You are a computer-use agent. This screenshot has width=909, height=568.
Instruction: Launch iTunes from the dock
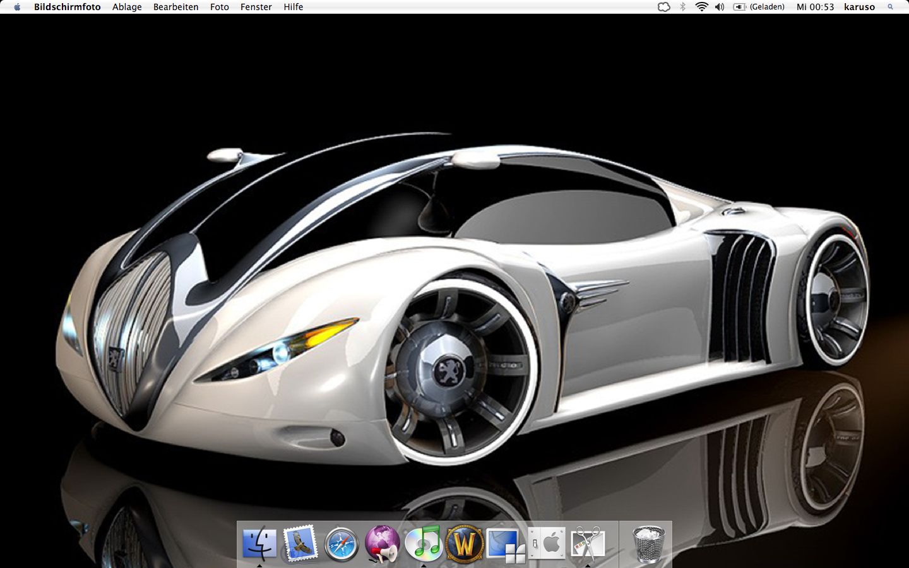[x=424, y=543]
